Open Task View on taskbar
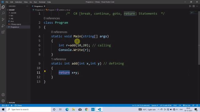 (60, 109)
